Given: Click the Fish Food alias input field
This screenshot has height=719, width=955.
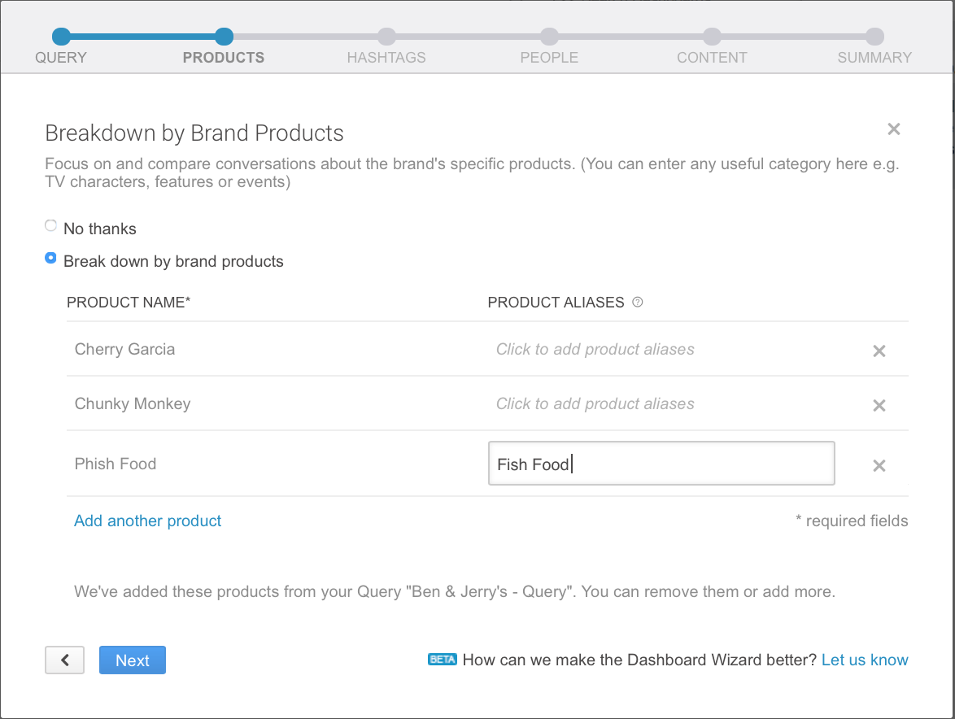Looking at the screenshot, I should coord(661,462).
